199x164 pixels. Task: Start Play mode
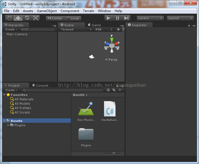point(108,18)
